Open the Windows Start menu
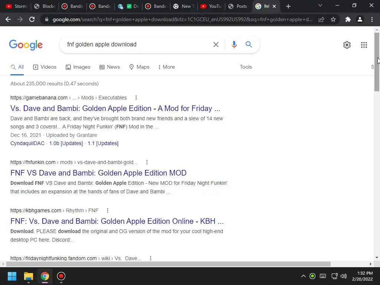 coord(12,276)
